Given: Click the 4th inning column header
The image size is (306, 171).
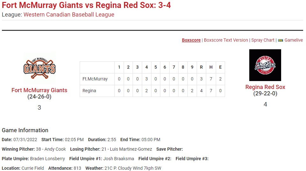Looking at the screenshot, I should (147, 67).
